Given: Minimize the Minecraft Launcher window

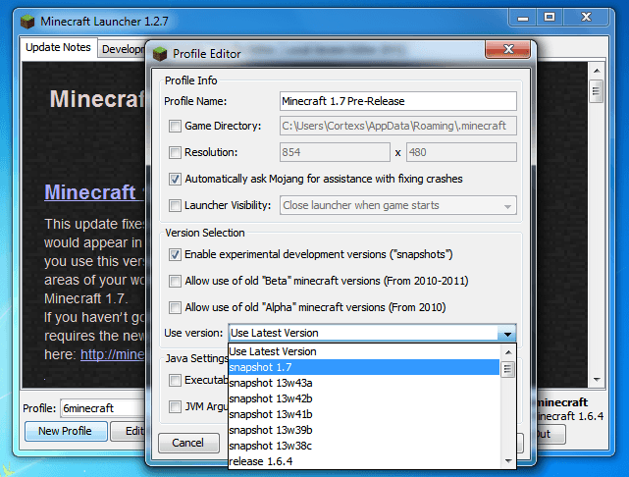Looking at the screenshot, I should pyautogui.click(x=523, y=18).
